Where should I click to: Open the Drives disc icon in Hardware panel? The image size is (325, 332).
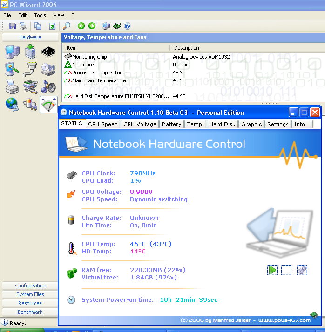pos(48,69)
